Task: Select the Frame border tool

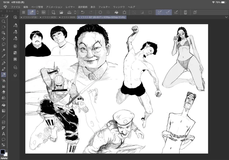Action: click(3, 122)
